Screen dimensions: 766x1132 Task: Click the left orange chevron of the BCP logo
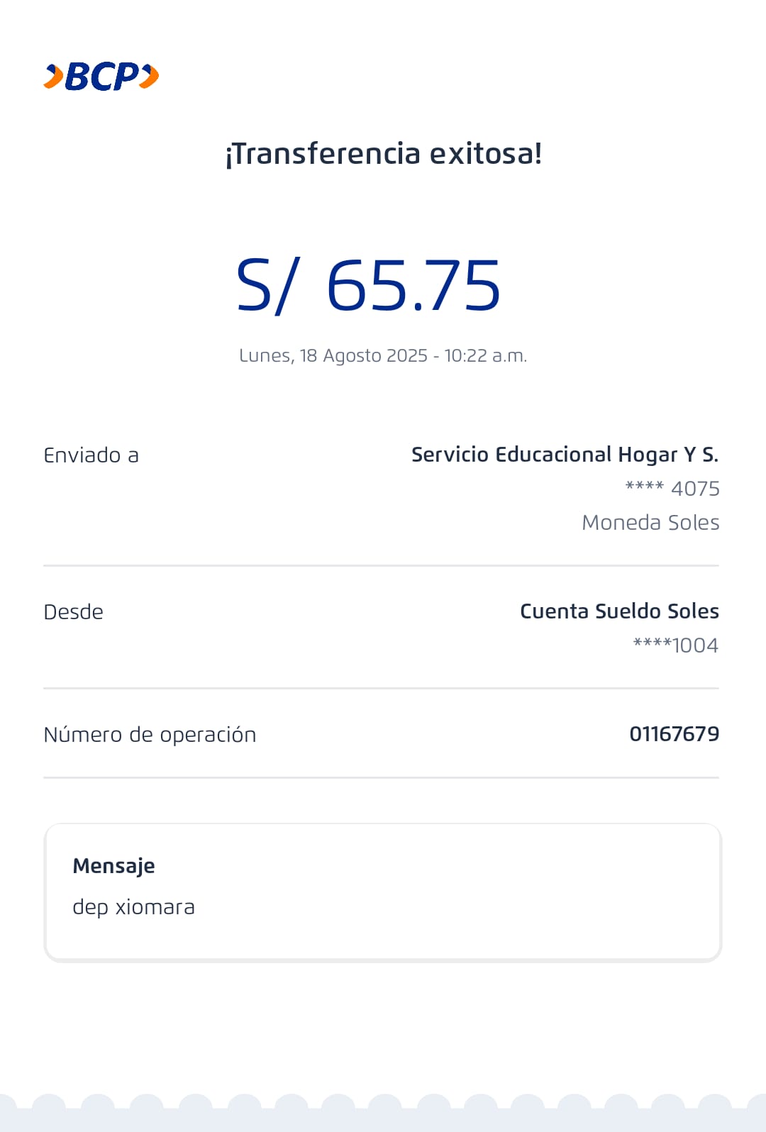(53, 77)
